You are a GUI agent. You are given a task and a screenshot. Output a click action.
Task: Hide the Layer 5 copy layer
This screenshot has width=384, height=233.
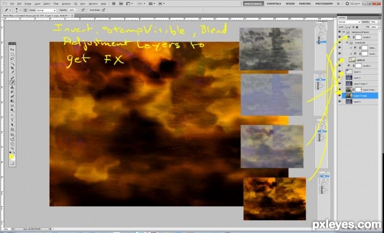(339, 95)
